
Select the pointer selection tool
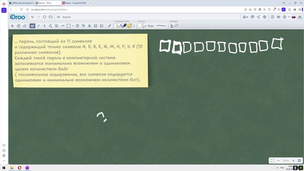[12, 26]
